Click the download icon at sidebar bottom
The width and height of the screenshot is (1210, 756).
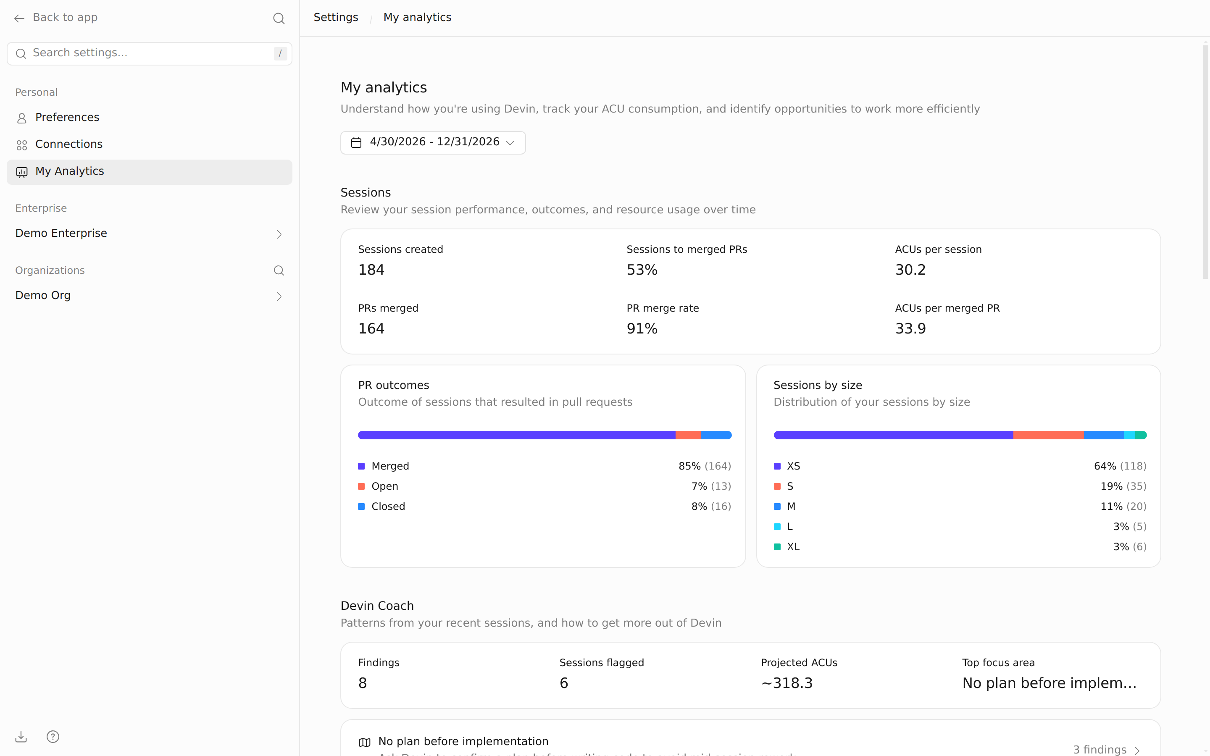[x=21, y=737]
